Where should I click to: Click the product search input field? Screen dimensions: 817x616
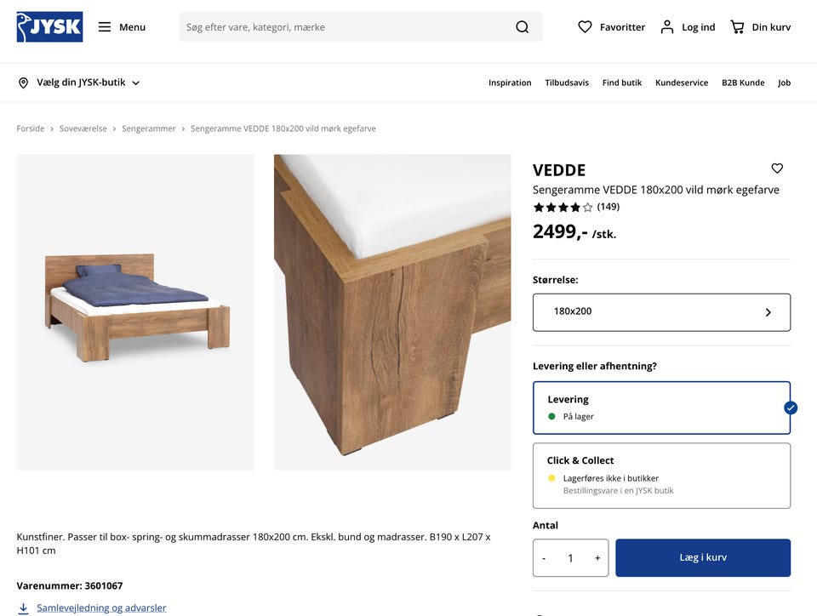[345, 27]
